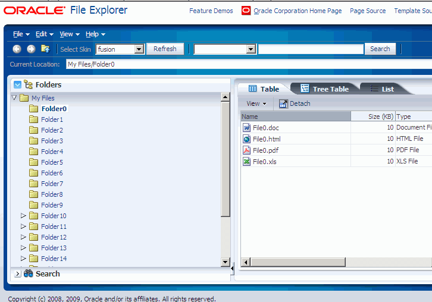The image size is (432, 302).
Task: Select Folder3 in the tree
Action: click(52, 141)
